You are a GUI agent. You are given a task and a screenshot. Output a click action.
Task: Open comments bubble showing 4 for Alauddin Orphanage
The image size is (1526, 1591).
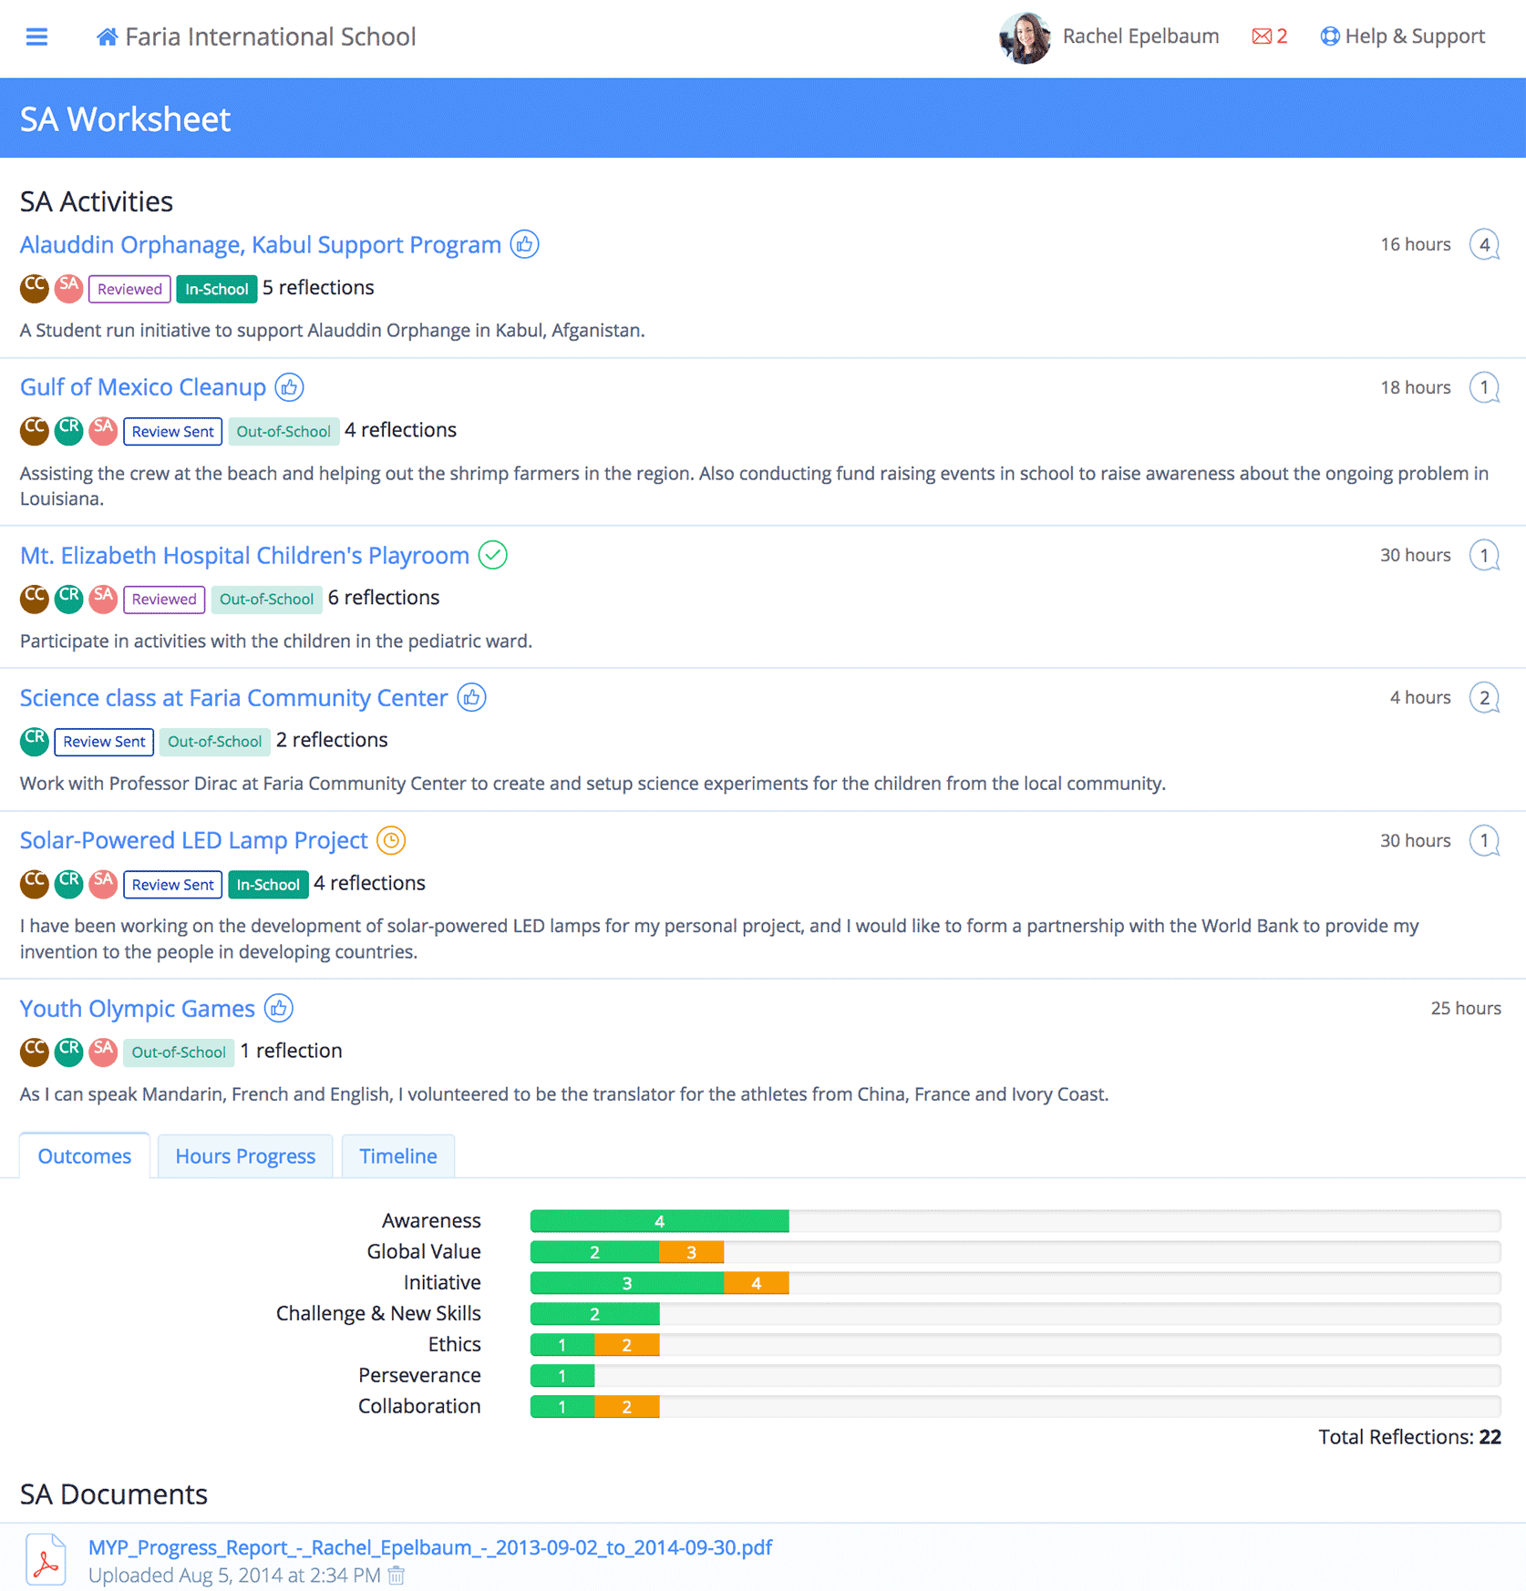click(1485, 244)
